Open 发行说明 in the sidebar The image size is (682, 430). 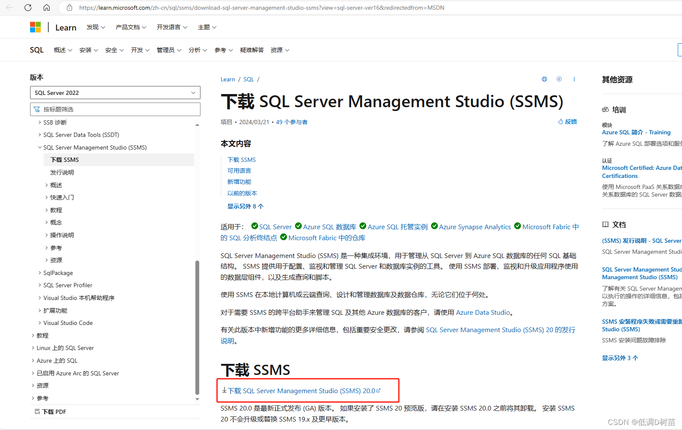pos(62,172)
